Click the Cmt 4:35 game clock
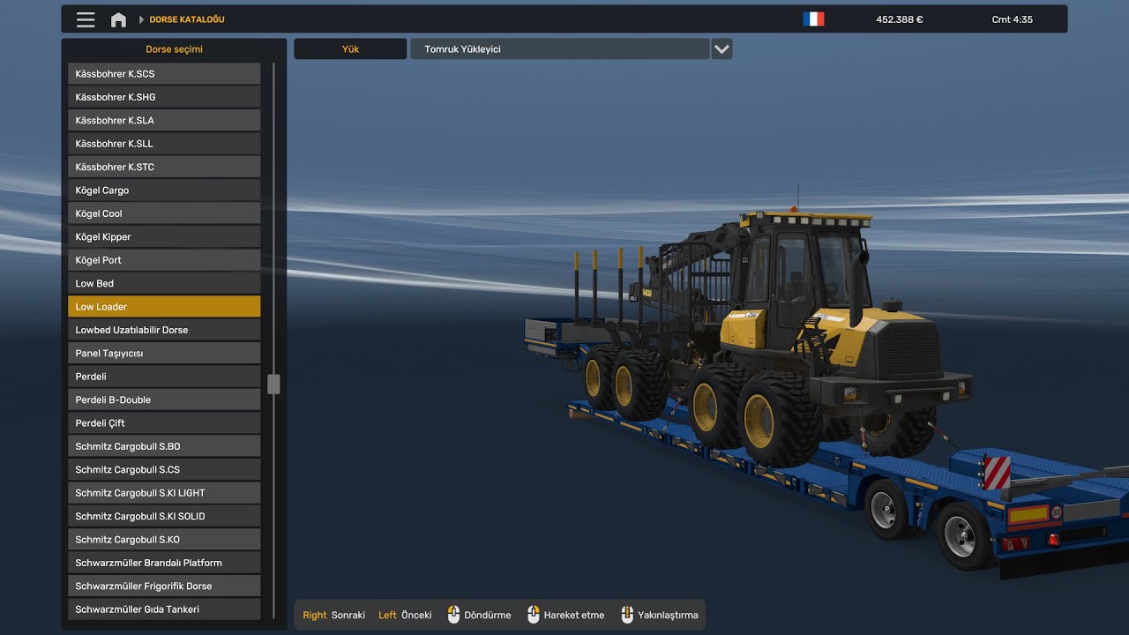 1013,19
